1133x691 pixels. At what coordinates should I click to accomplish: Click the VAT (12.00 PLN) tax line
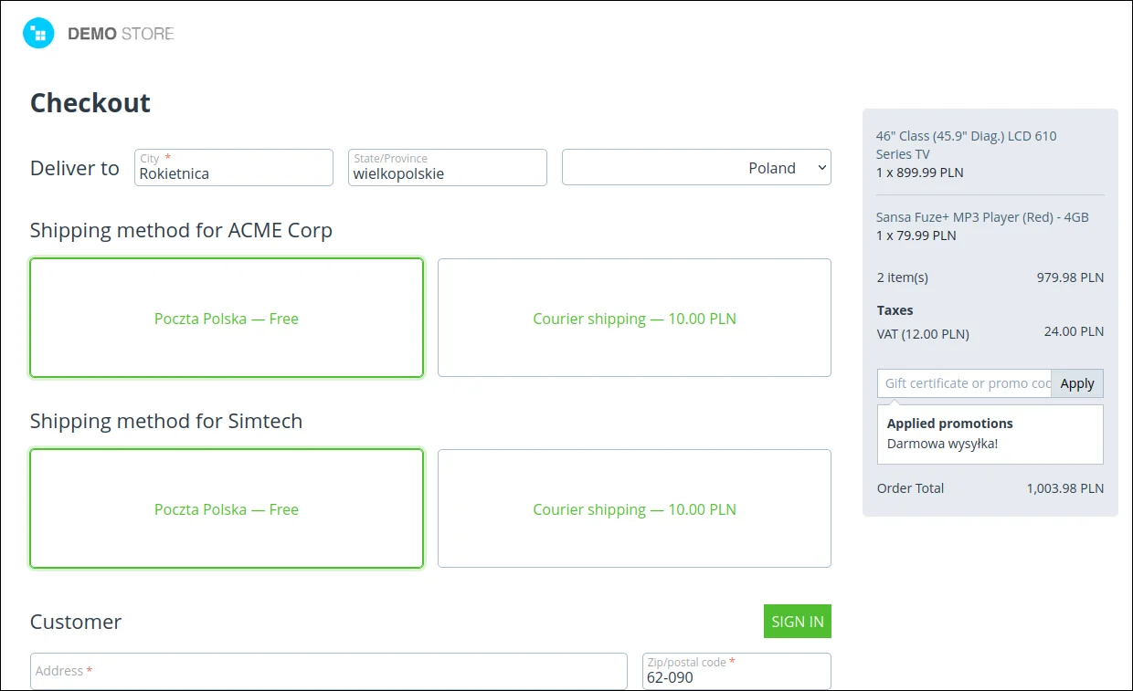point(923,334)
